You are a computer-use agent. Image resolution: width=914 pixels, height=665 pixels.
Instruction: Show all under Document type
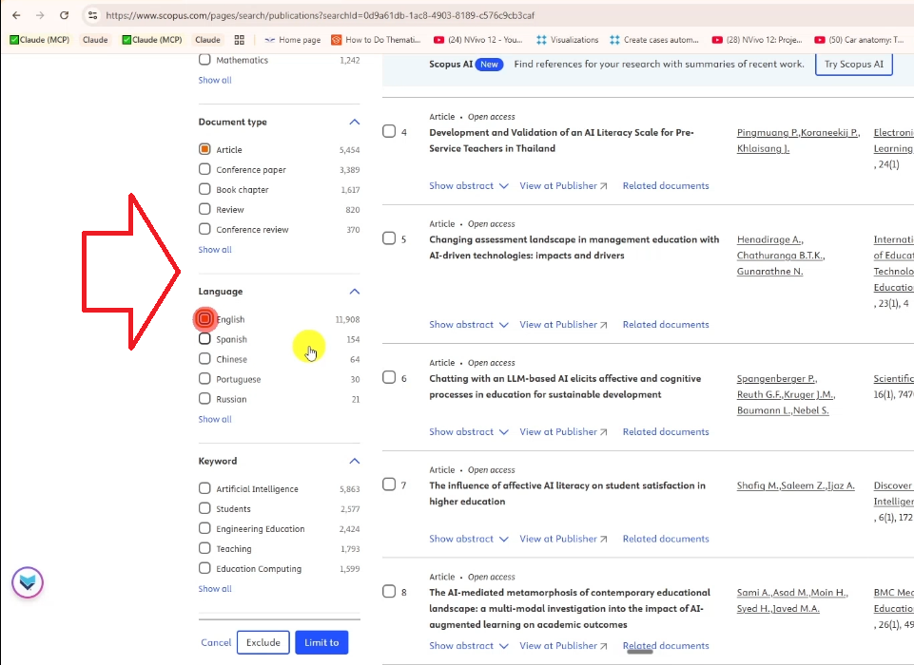[x=215, y=249]
